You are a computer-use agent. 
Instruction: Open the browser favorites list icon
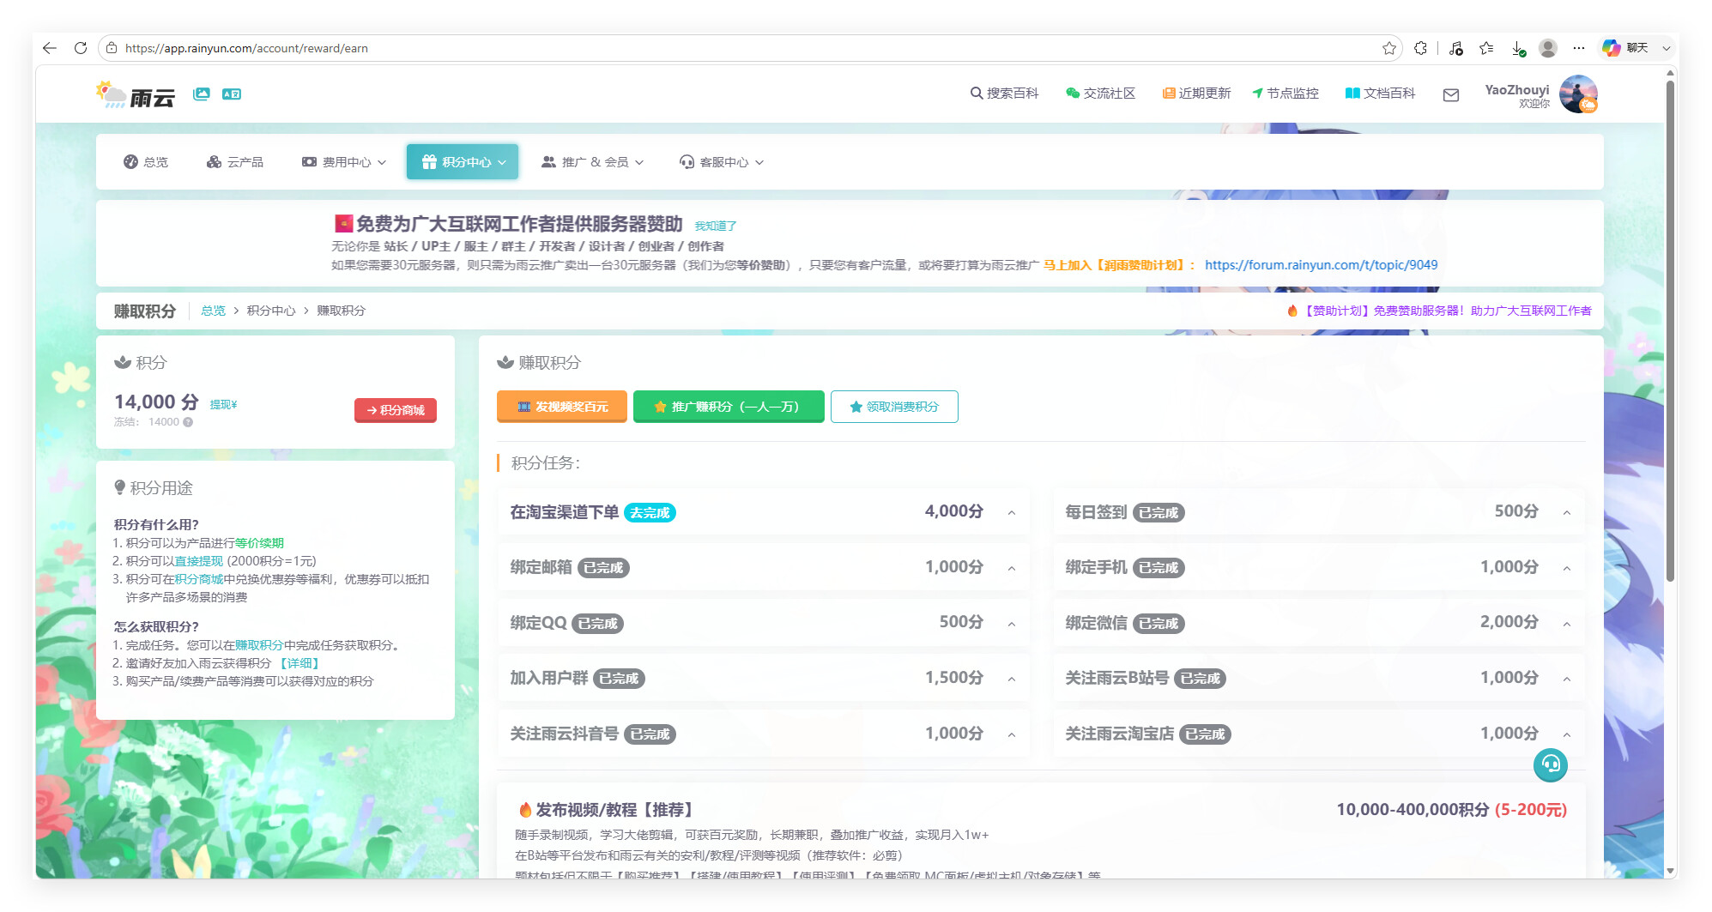tap(1486, 48)
